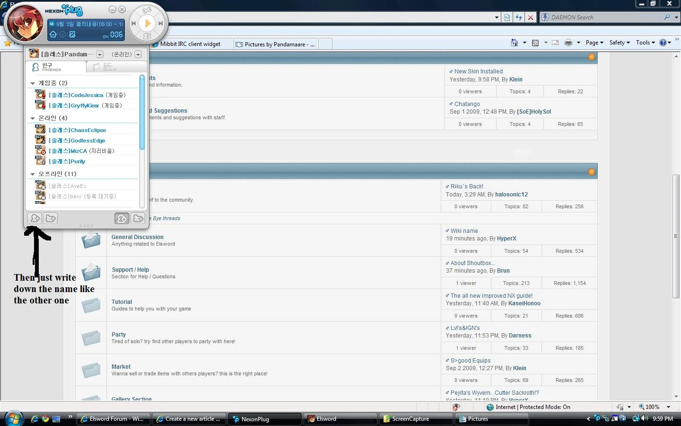Click the next track arrow in NexonPlug
The height and width of the screenshot is (426, 681).
(161, 23)
